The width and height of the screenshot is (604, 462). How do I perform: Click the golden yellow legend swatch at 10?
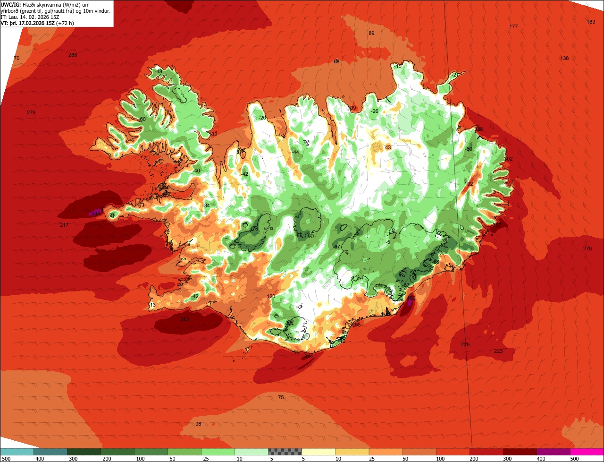click(x=352, y=452)
